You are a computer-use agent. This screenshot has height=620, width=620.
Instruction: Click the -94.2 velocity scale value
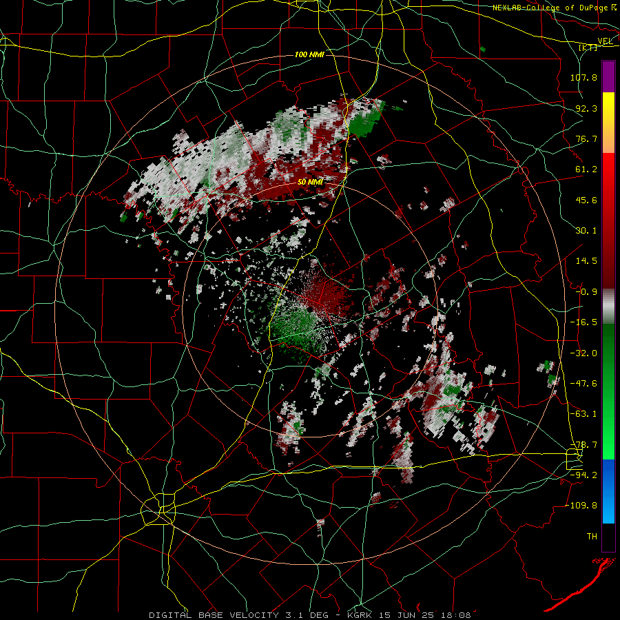[x=583, y=475]
